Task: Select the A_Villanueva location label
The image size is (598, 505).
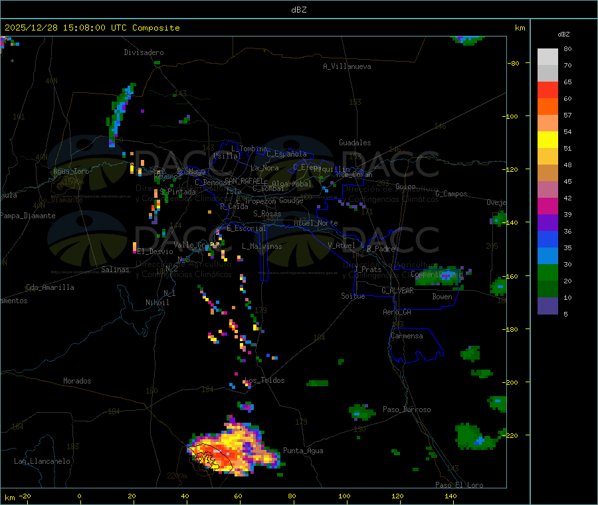Action: (347, 66)
